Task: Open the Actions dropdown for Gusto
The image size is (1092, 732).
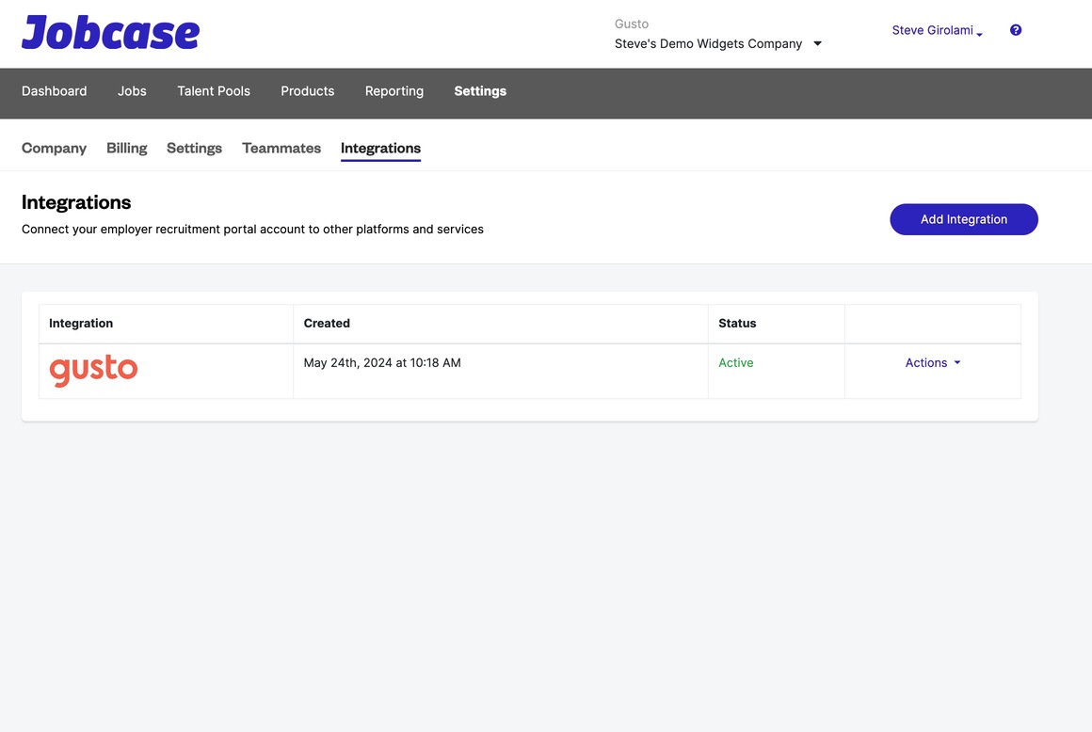Action: (933, 362)
